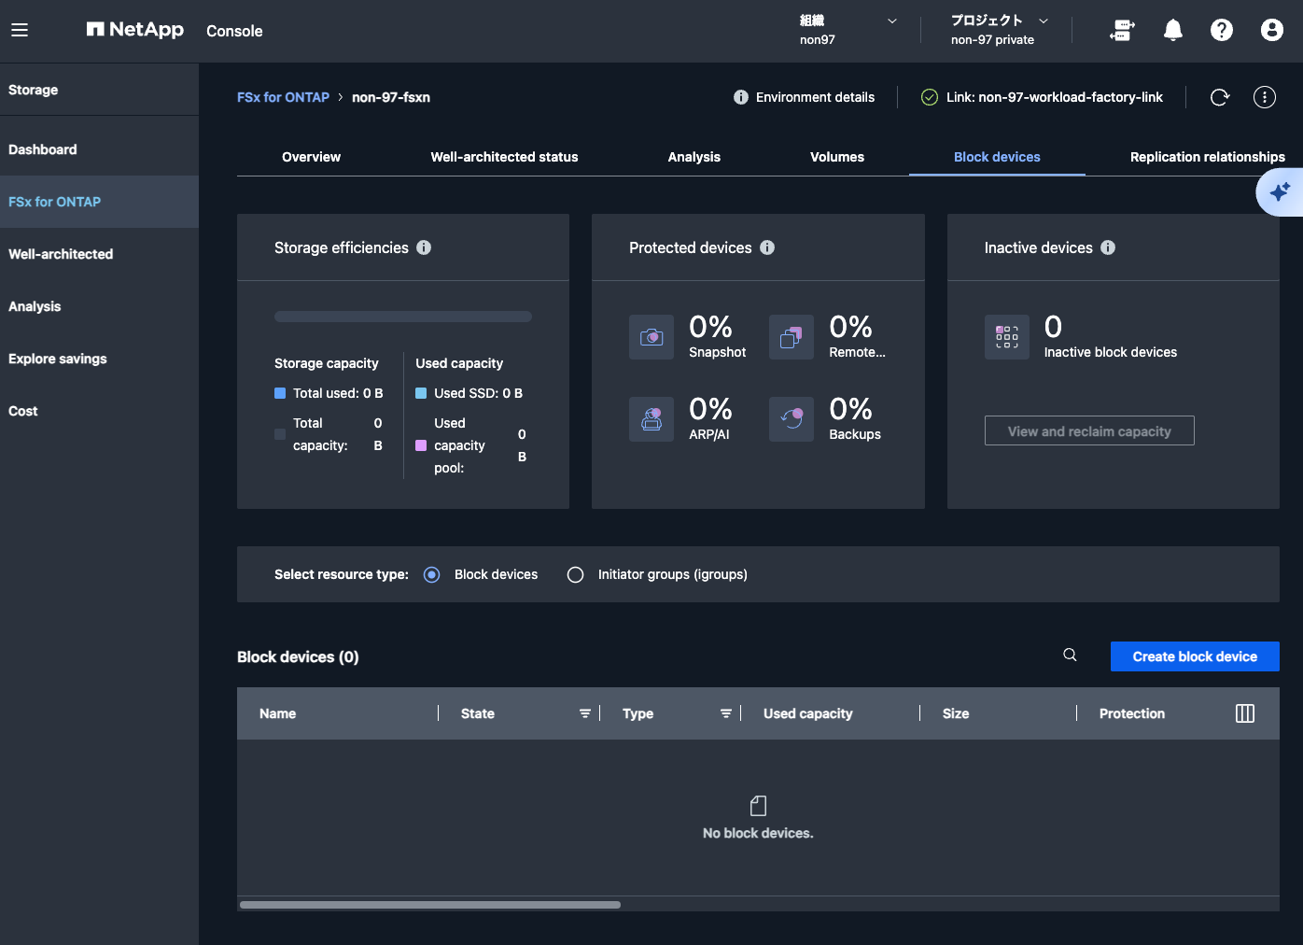This screenshot has height=945, width=1303.
Task: Open Cost in the sidebar
Action: [x=99, y=411]
